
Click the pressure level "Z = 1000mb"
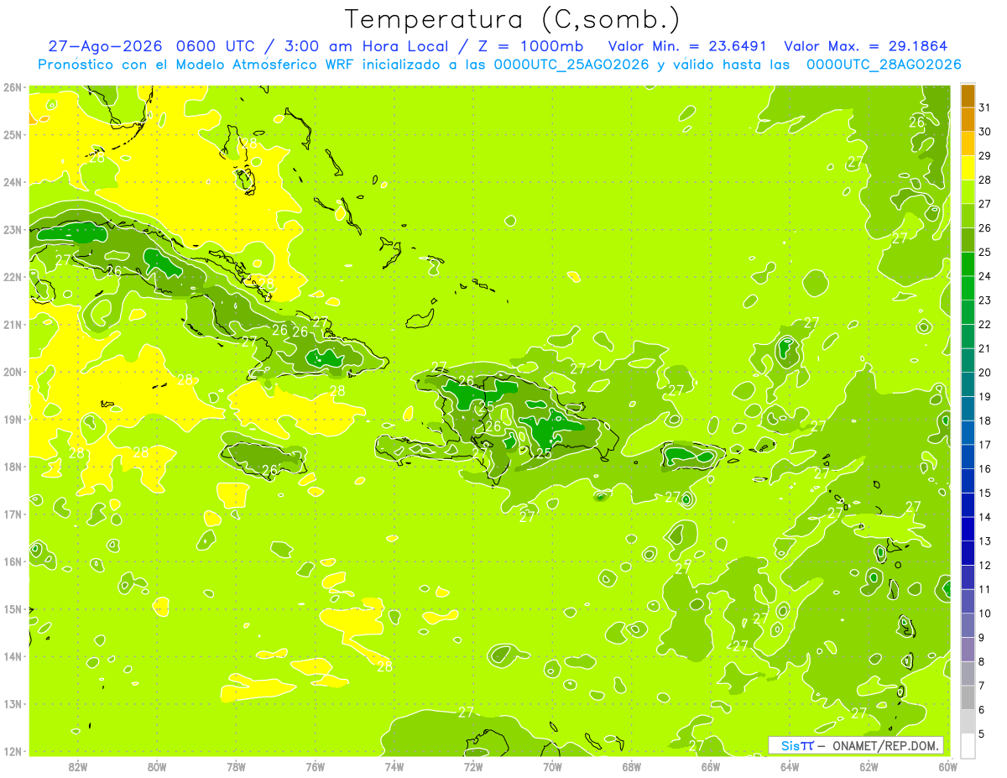tap(530, 46)
